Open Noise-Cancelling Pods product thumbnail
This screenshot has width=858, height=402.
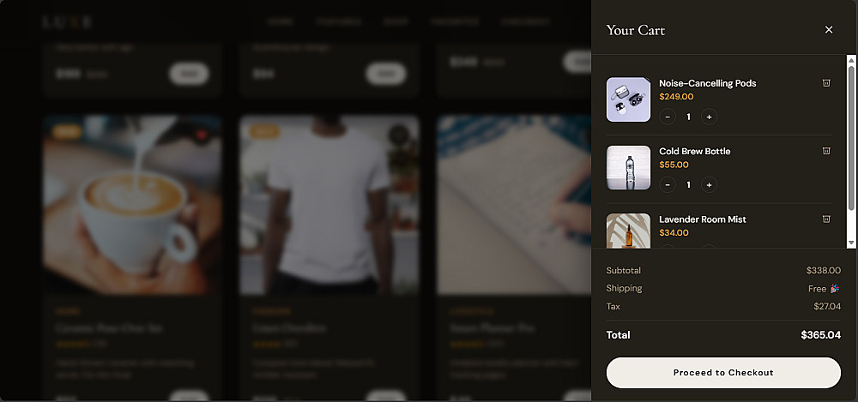point(628,99)
